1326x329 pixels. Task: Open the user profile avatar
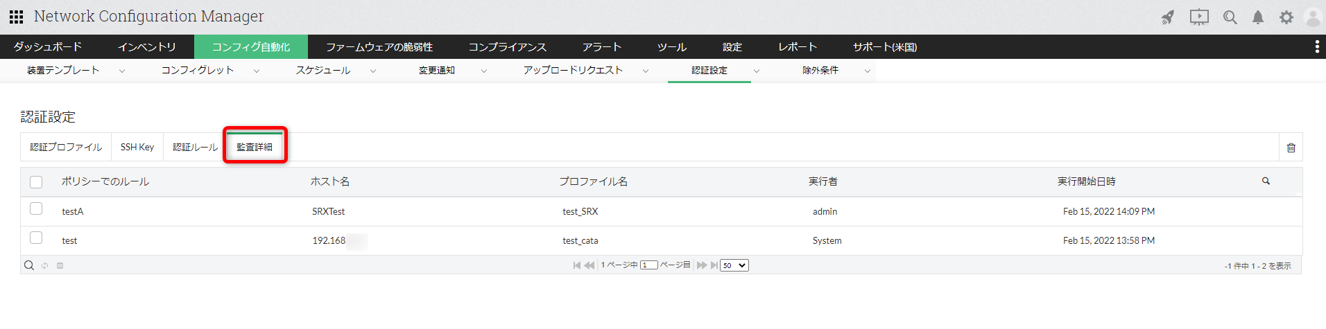[x=1313, y=17]
